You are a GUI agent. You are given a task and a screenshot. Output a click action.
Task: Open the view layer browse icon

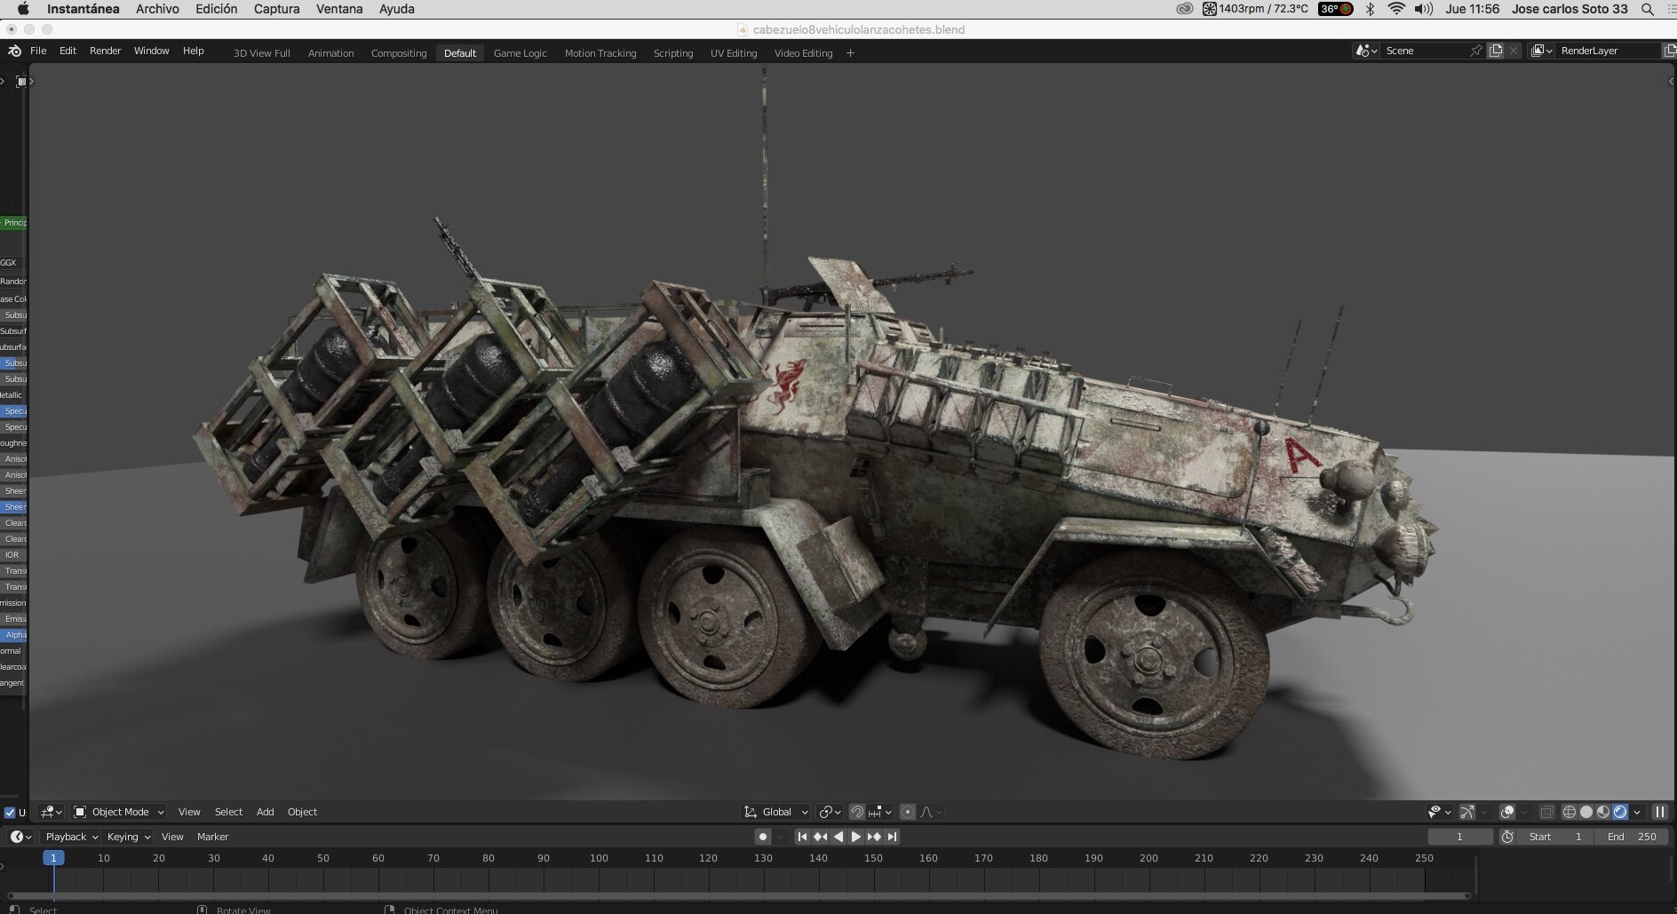1542,51
